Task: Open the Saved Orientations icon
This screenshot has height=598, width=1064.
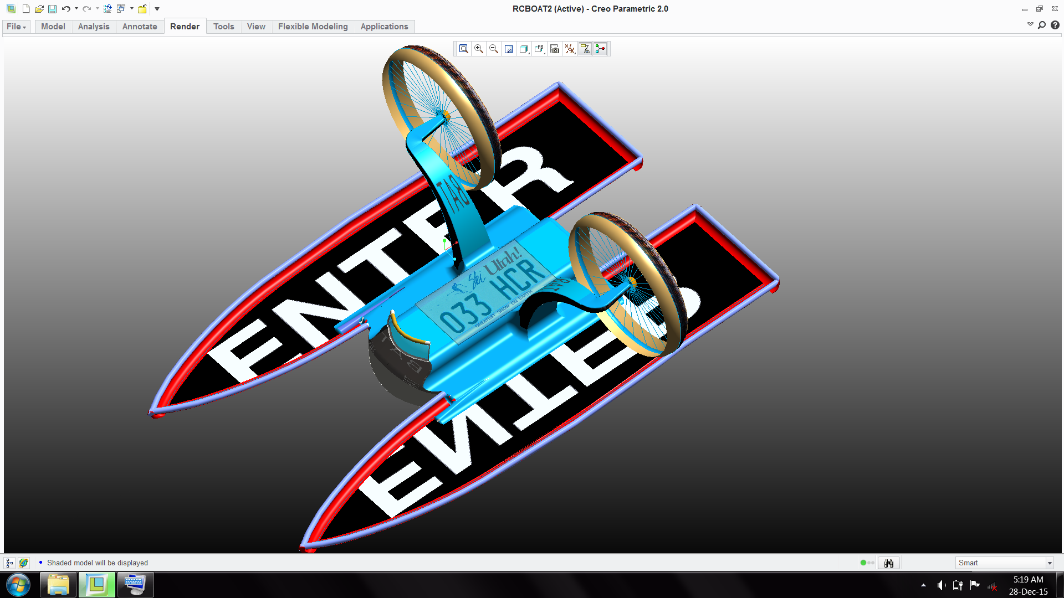Action: pos(539,49)
